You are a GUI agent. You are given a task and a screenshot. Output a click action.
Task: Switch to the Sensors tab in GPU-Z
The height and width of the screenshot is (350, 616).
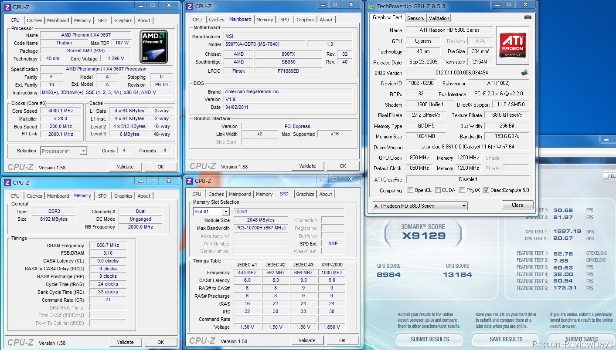coord(415,18)
